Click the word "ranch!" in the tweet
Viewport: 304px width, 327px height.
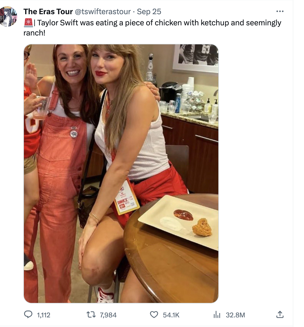34,33
